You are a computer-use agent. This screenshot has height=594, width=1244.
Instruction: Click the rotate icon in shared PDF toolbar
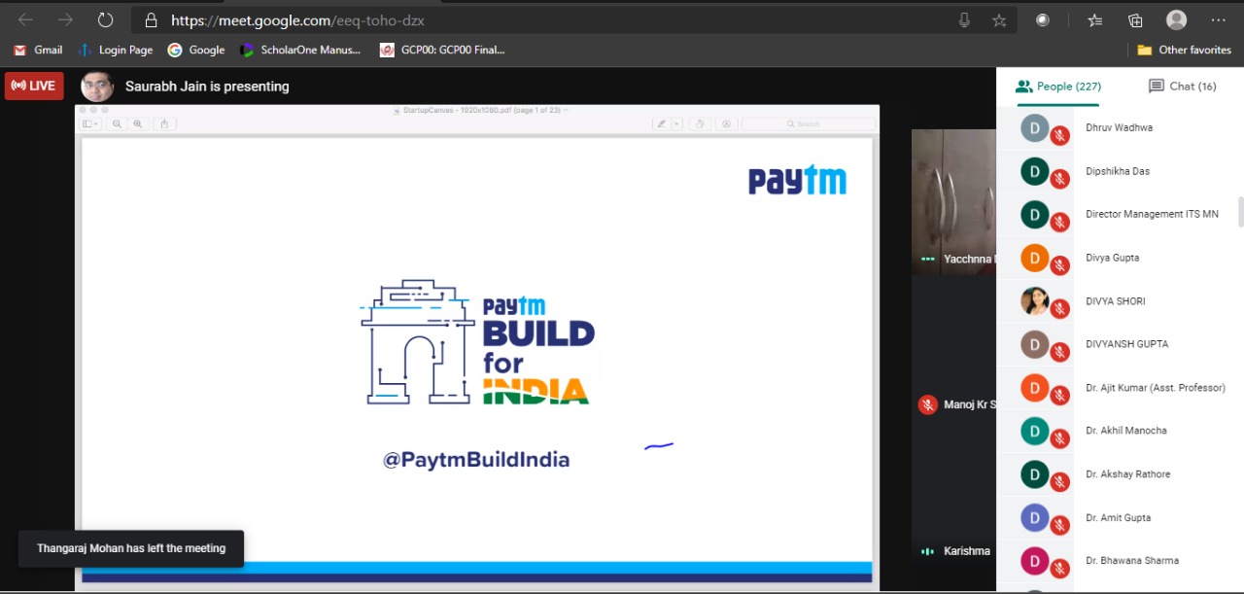pyautogui.click(x=701, y=123)
